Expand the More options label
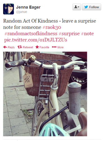The height and width of the screenshot is (141, 107). click(x=61, y=47)
